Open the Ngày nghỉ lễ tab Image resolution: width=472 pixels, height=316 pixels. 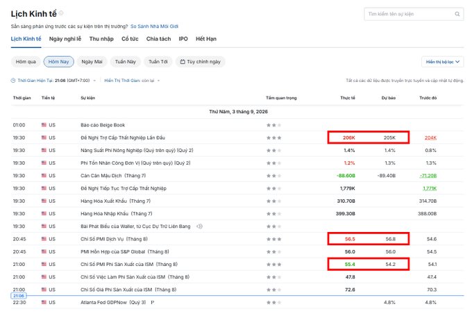(65, 39)
